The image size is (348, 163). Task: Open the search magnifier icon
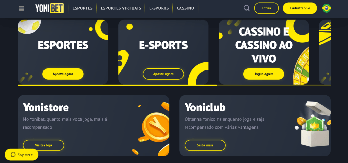coord(247,8)
